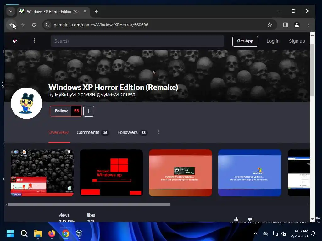
Task: Open the red Windows xp boot thumbnail
Action: (111, 173)
